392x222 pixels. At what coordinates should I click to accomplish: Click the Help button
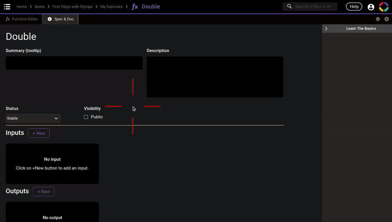pyautogui.click(x=354, y=7)
